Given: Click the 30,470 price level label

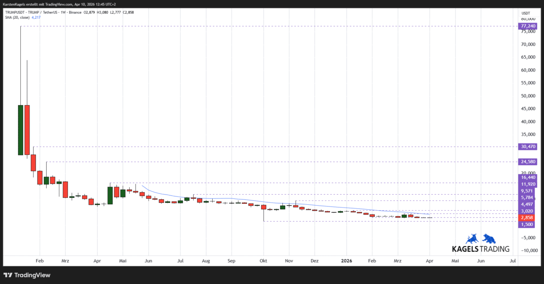Looking at the screenshot, I should click(x=527, y=147).
